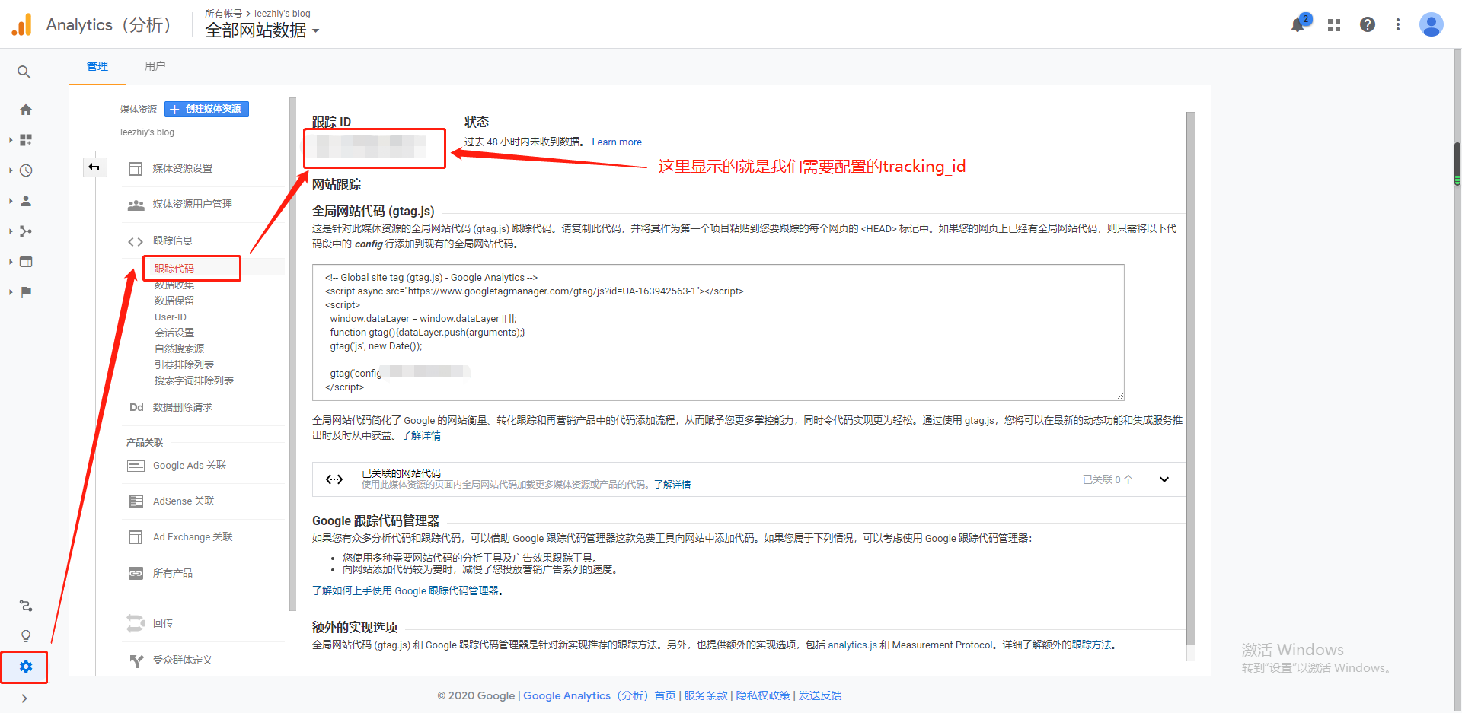Switch to the 用户 tab
Viewport: 1462px width, 713px height.
(155, 66)
